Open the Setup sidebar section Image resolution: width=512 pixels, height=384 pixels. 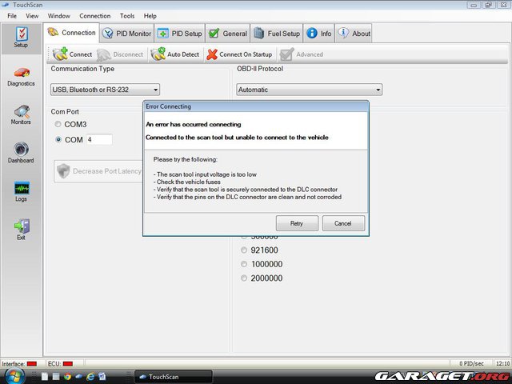pyautogui.click(x=22, y=38)
